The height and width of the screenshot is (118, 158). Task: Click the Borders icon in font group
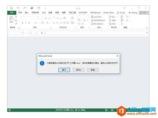click(x=36, y=23)
